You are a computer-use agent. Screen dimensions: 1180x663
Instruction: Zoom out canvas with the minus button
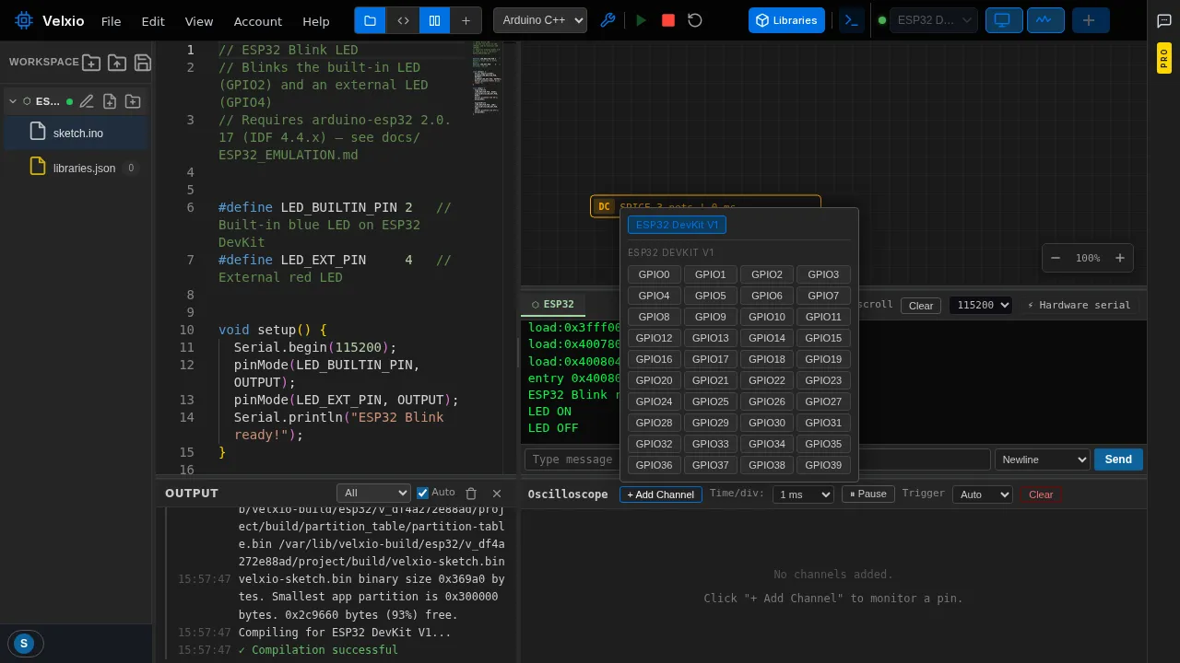tap(1056, 258)
